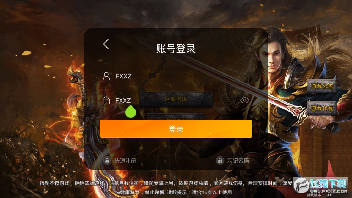Click the 飞翔下载 logo icon

click(x=301, y=185)
